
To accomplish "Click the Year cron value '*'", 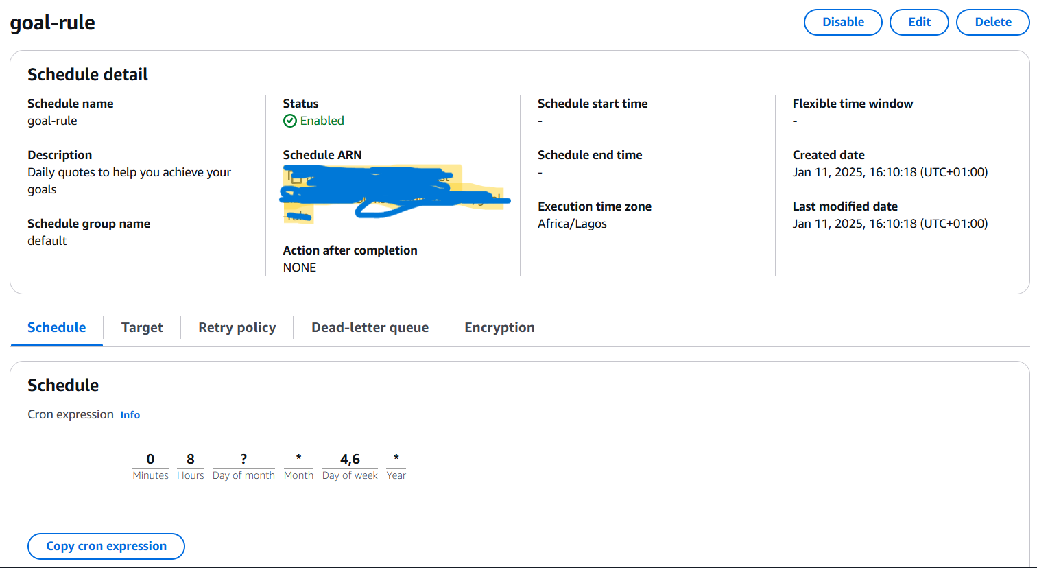I will tap(396, 458).
